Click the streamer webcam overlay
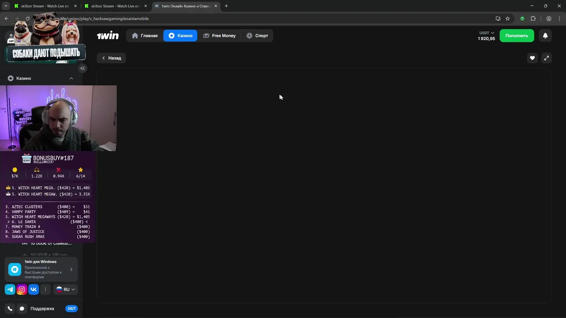The height and width of the screenshot is (318, 566). click(58, 118)
